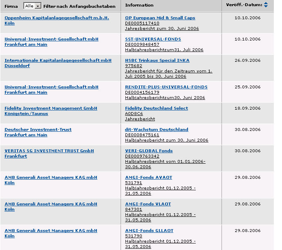Viewport: 282px width, 250px height.
Task: Click ISIN DE0005117410
Action: click(x=142, y=23)
